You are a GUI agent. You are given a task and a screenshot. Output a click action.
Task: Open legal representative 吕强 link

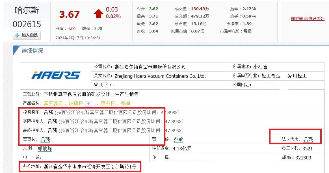(x=308, y=139)
